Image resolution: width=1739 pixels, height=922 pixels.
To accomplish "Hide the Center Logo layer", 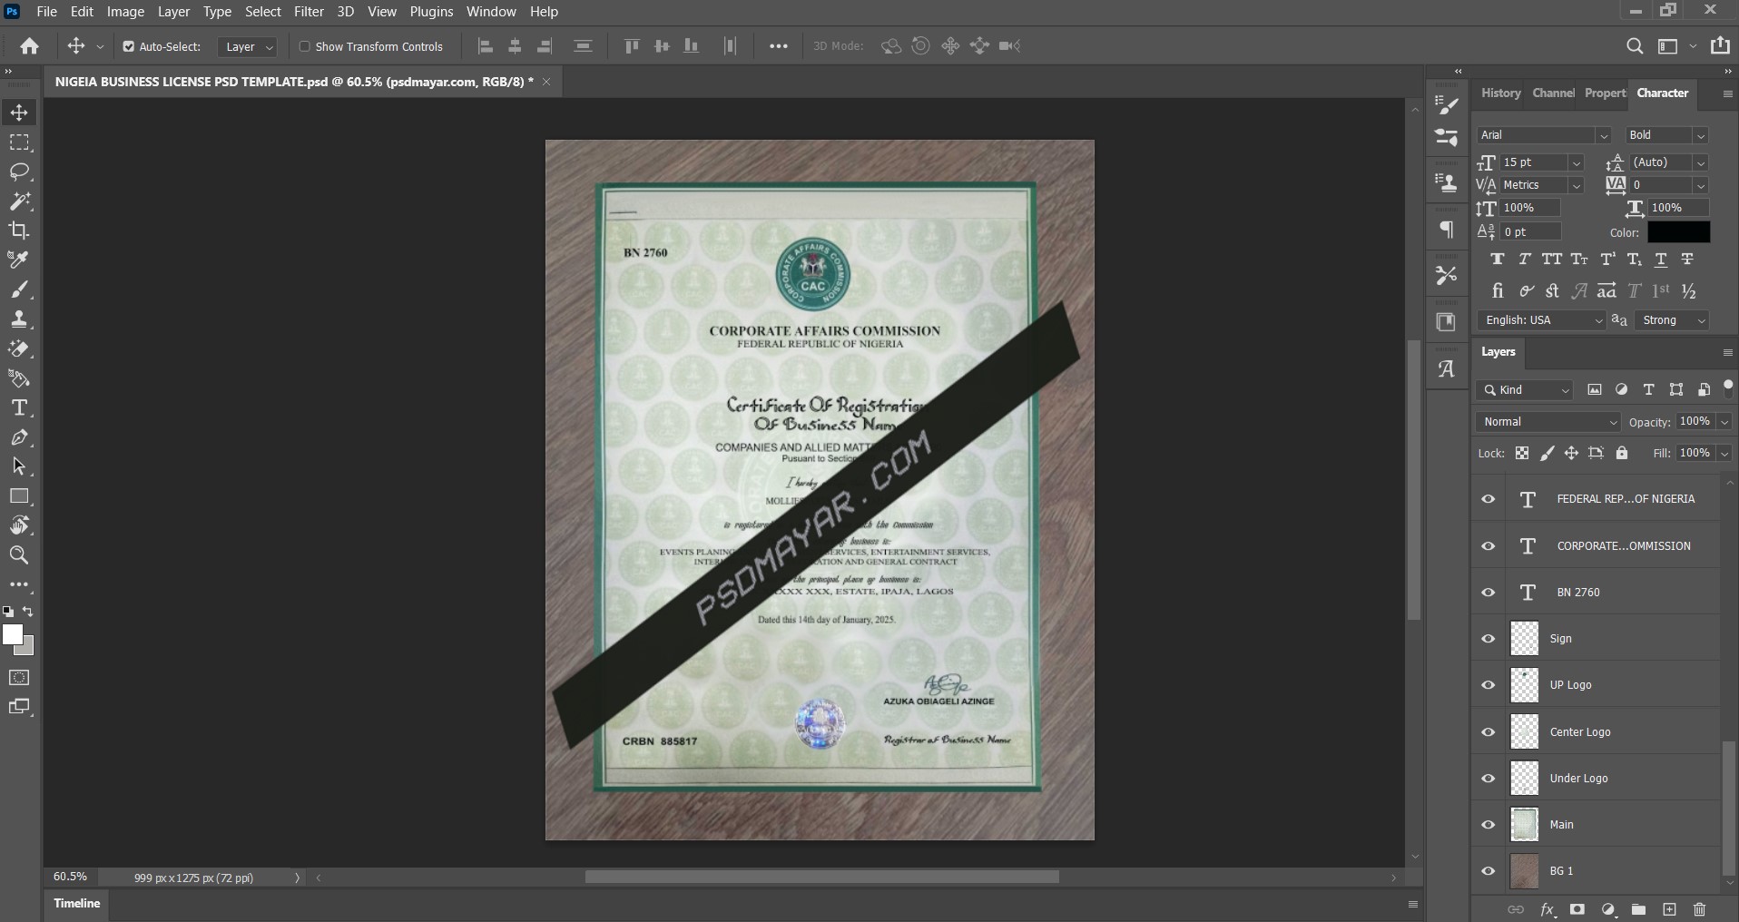I will click(x=1488, y=731).
